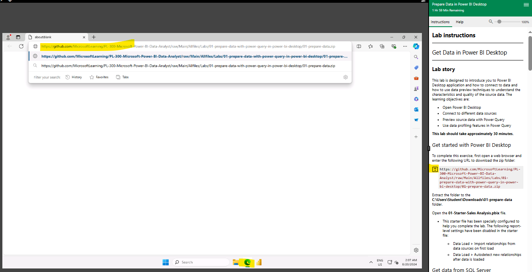Click "1 Hr 59 Min Remaining" timer text
This screenshot has width=532, height=272.
click(x=449, y=10)
